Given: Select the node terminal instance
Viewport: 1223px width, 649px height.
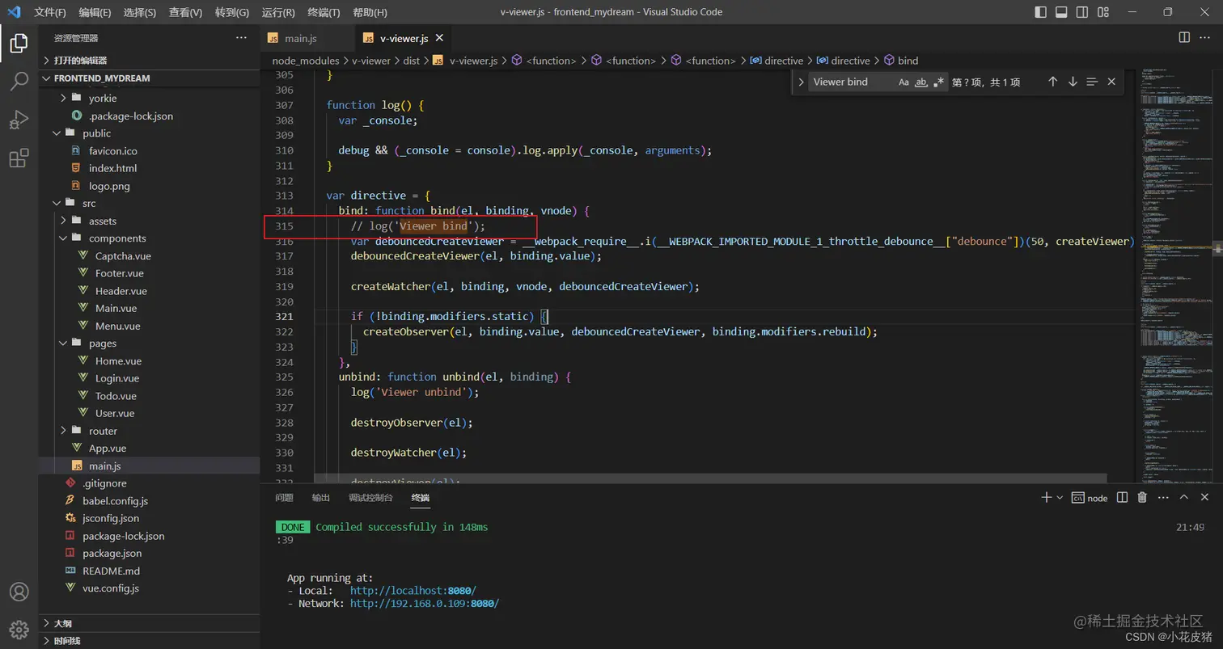Looking at the screenshot, I should (x=1090, y=498).
